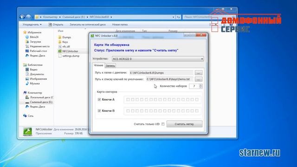Screen dimensions: 297x167
Task: Browse for the default keys list file
Action: 198,79
